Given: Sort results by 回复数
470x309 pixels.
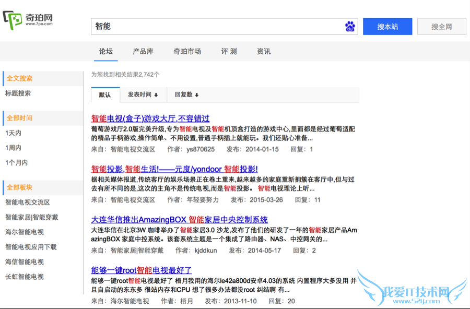Looking at the screenshot, I should click(186, 94).
